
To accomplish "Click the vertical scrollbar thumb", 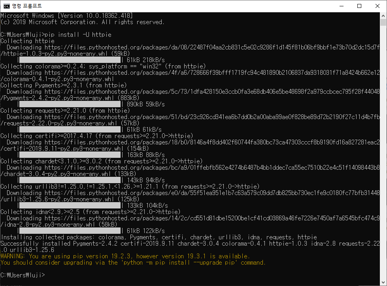I will 383,22.
